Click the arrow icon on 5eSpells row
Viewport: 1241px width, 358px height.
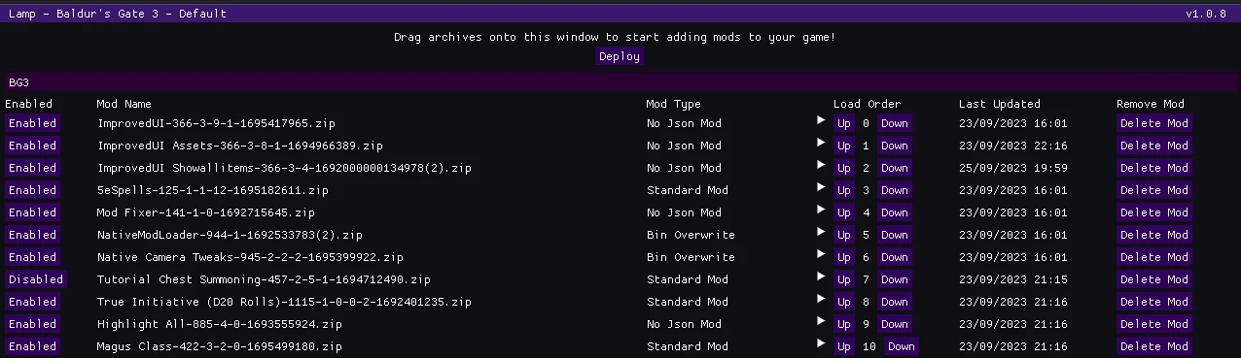tap(821, 187)
